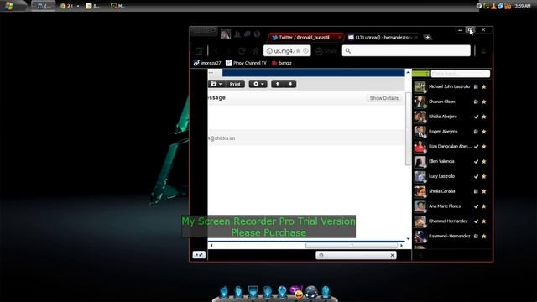Click the Share button in toolbar
The image size is (537, 302).
pos(326,51)
